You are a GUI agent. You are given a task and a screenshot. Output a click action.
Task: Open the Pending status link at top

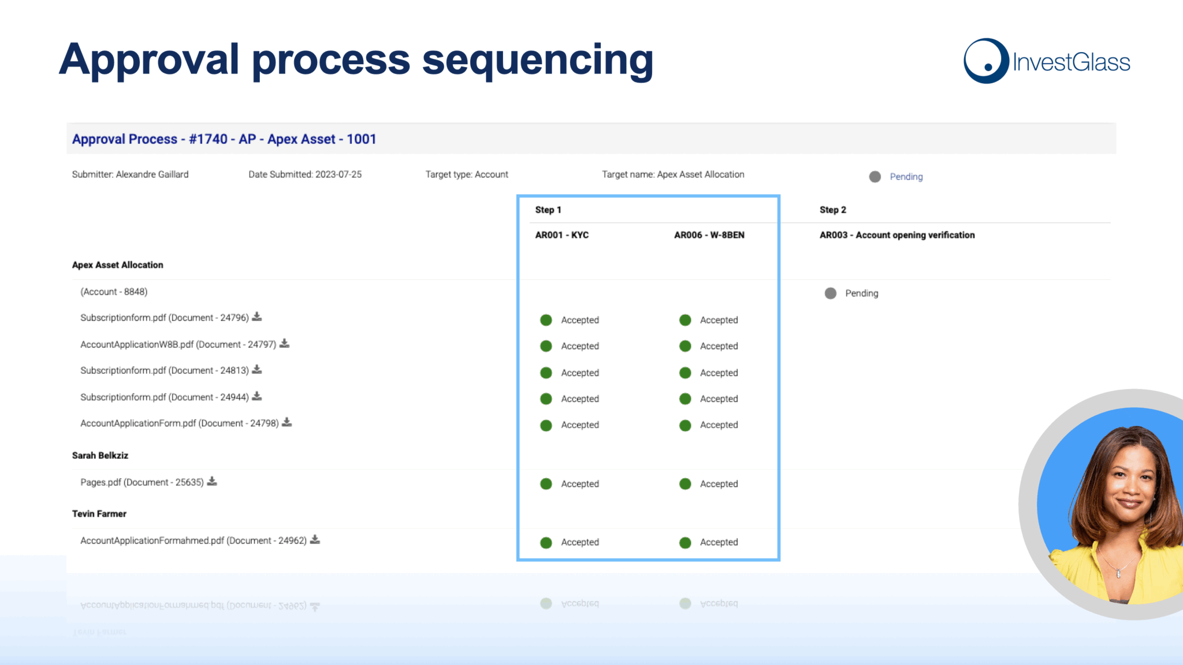point(906,177)
